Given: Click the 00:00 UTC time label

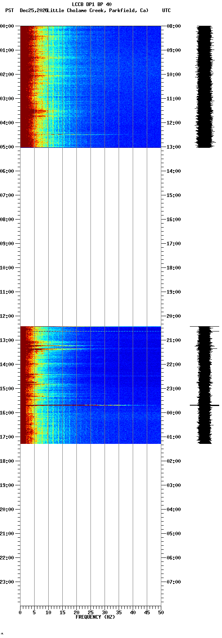Looking at the screenshot, I should [174, 413].
